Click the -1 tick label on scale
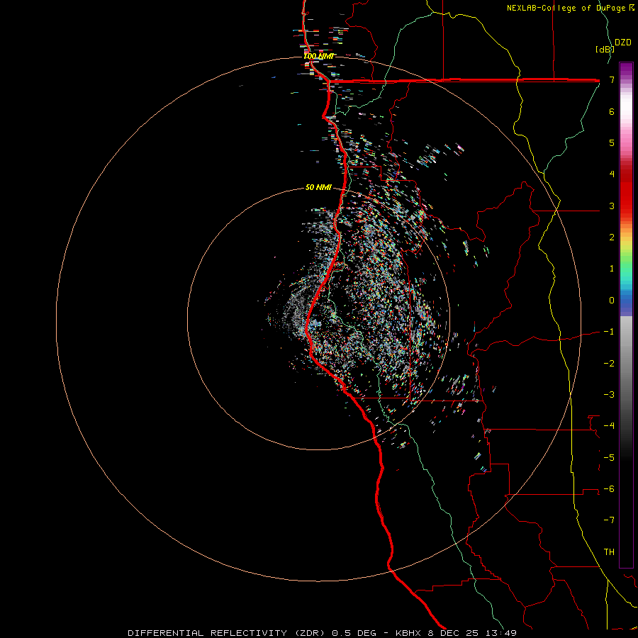 pyautogui.click(x=609, y=332)
